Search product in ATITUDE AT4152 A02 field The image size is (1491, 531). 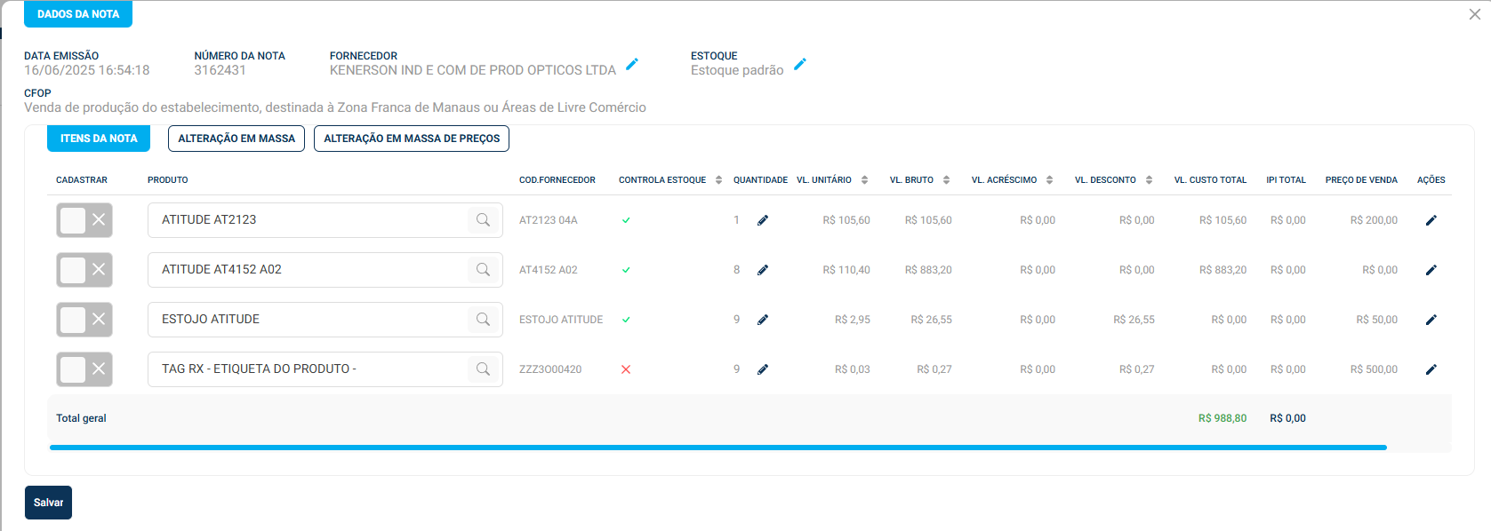click(x=483, y=270)
